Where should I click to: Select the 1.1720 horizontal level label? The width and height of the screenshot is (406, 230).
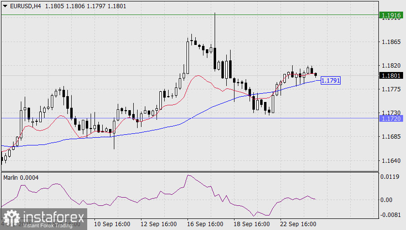point(391,118)
